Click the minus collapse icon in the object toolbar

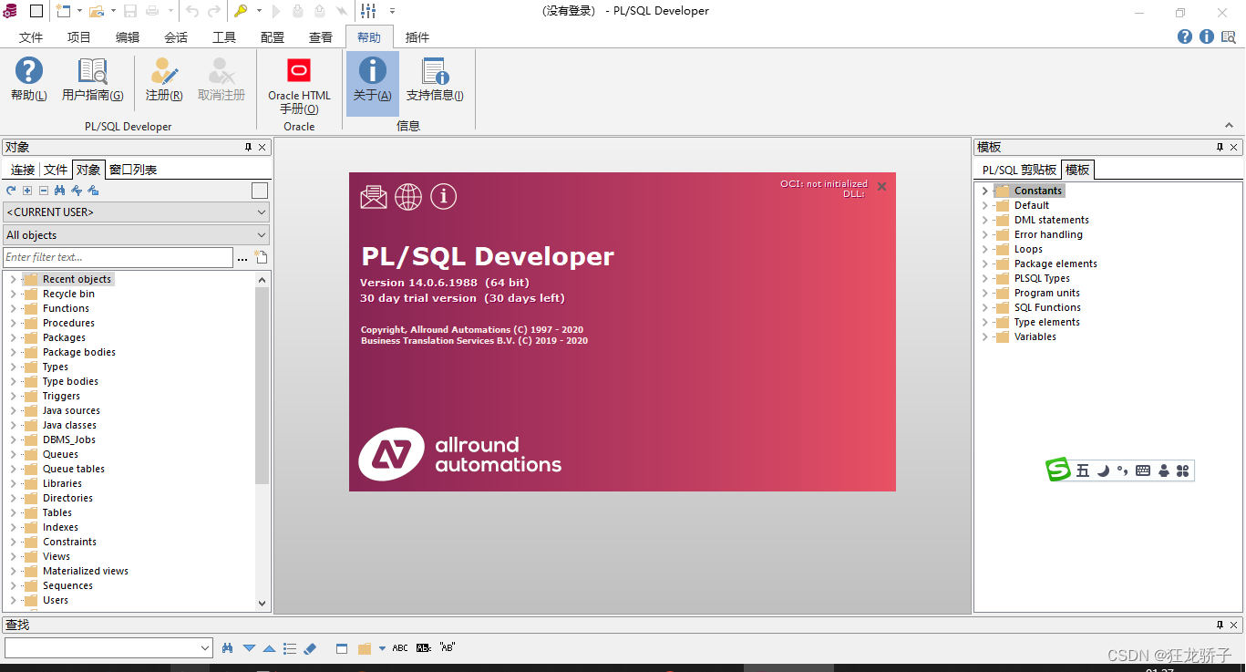(44, 191)
